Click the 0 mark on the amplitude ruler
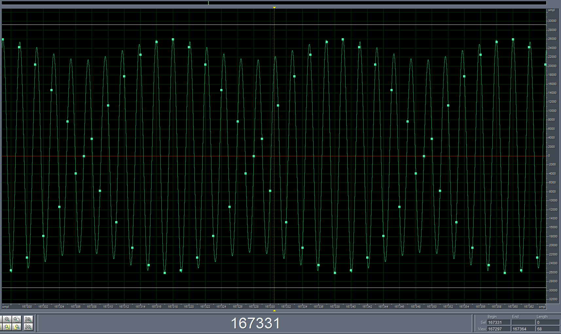This screenshot has height=334, width=561. point(549,156)
